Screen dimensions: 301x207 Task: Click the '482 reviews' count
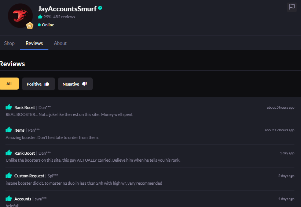click(64, 17)
